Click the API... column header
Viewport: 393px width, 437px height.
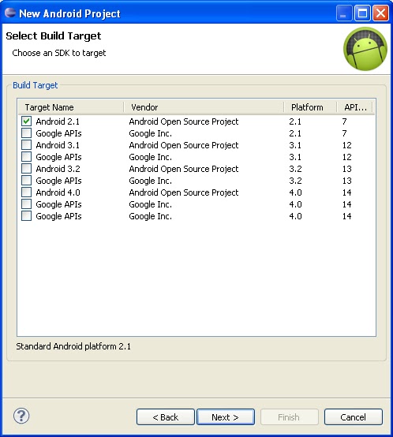[355, 107]
